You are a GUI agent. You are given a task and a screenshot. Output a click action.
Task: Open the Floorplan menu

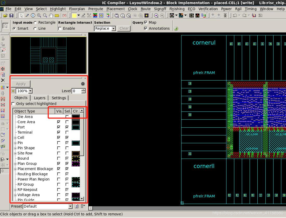point(77,9)
